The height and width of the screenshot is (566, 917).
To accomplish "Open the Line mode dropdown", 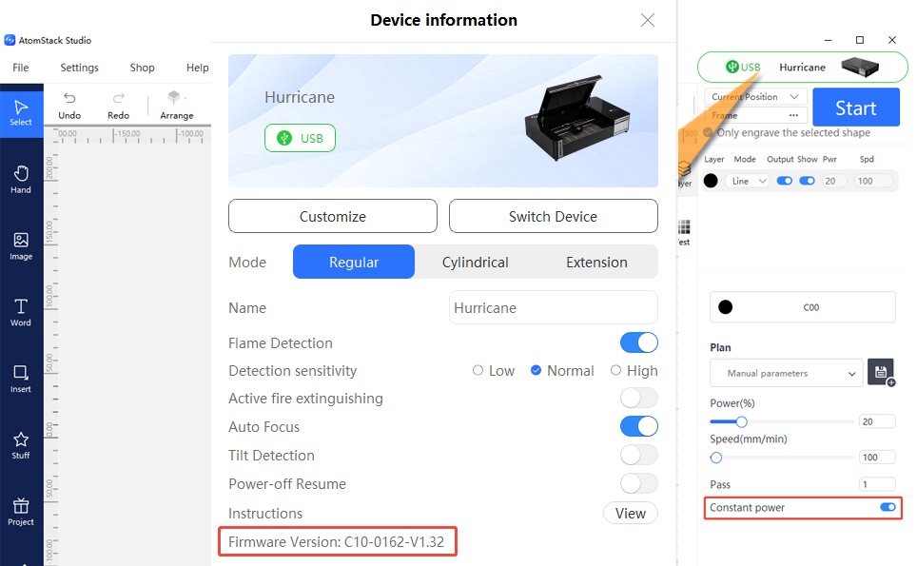I will pyautogui.click(x=748, y=182).
